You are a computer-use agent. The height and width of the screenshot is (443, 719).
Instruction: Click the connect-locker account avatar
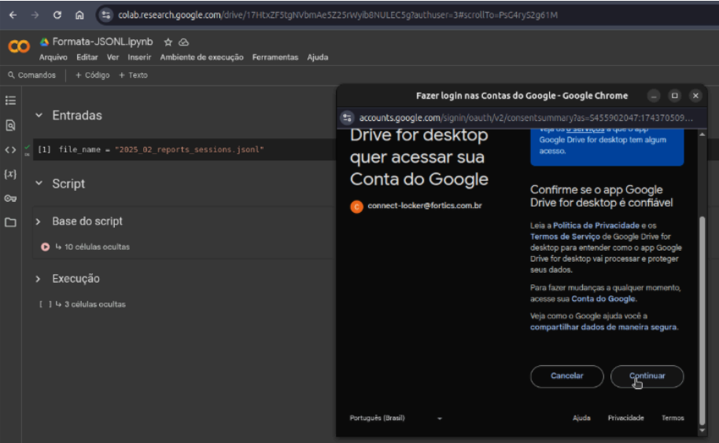click(357, 207)
